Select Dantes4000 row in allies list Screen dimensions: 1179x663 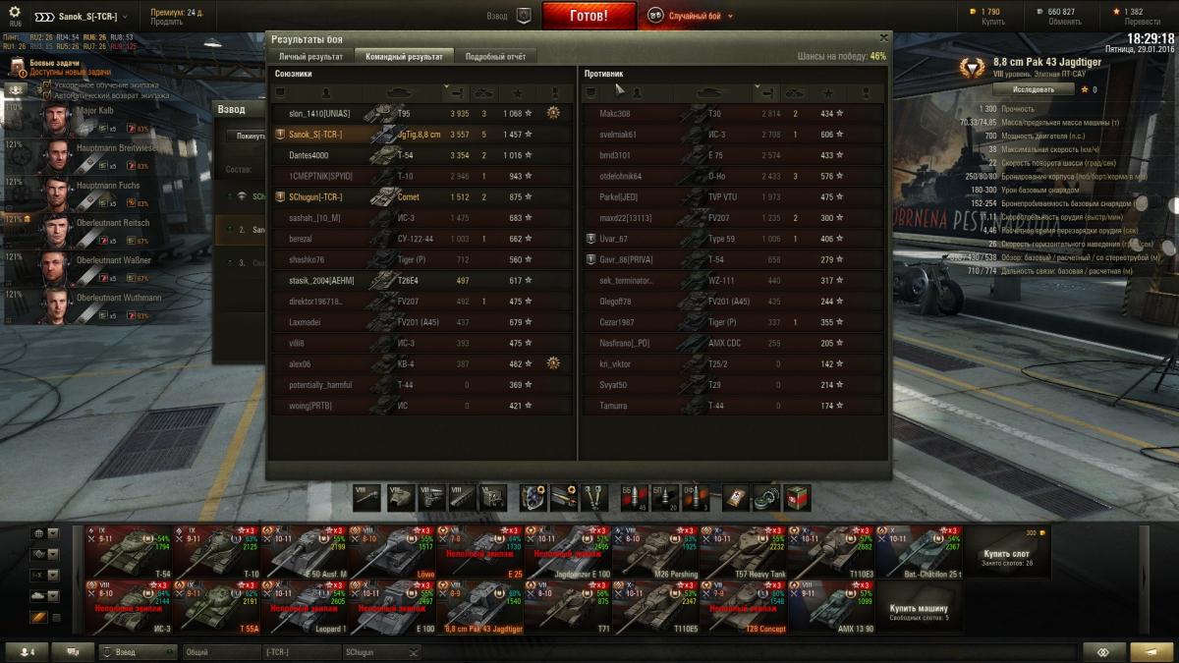coord(421,155)
